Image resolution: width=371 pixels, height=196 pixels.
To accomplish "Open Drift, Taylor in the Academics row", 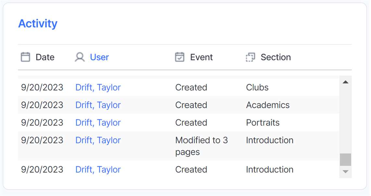I will click(98, 105).
